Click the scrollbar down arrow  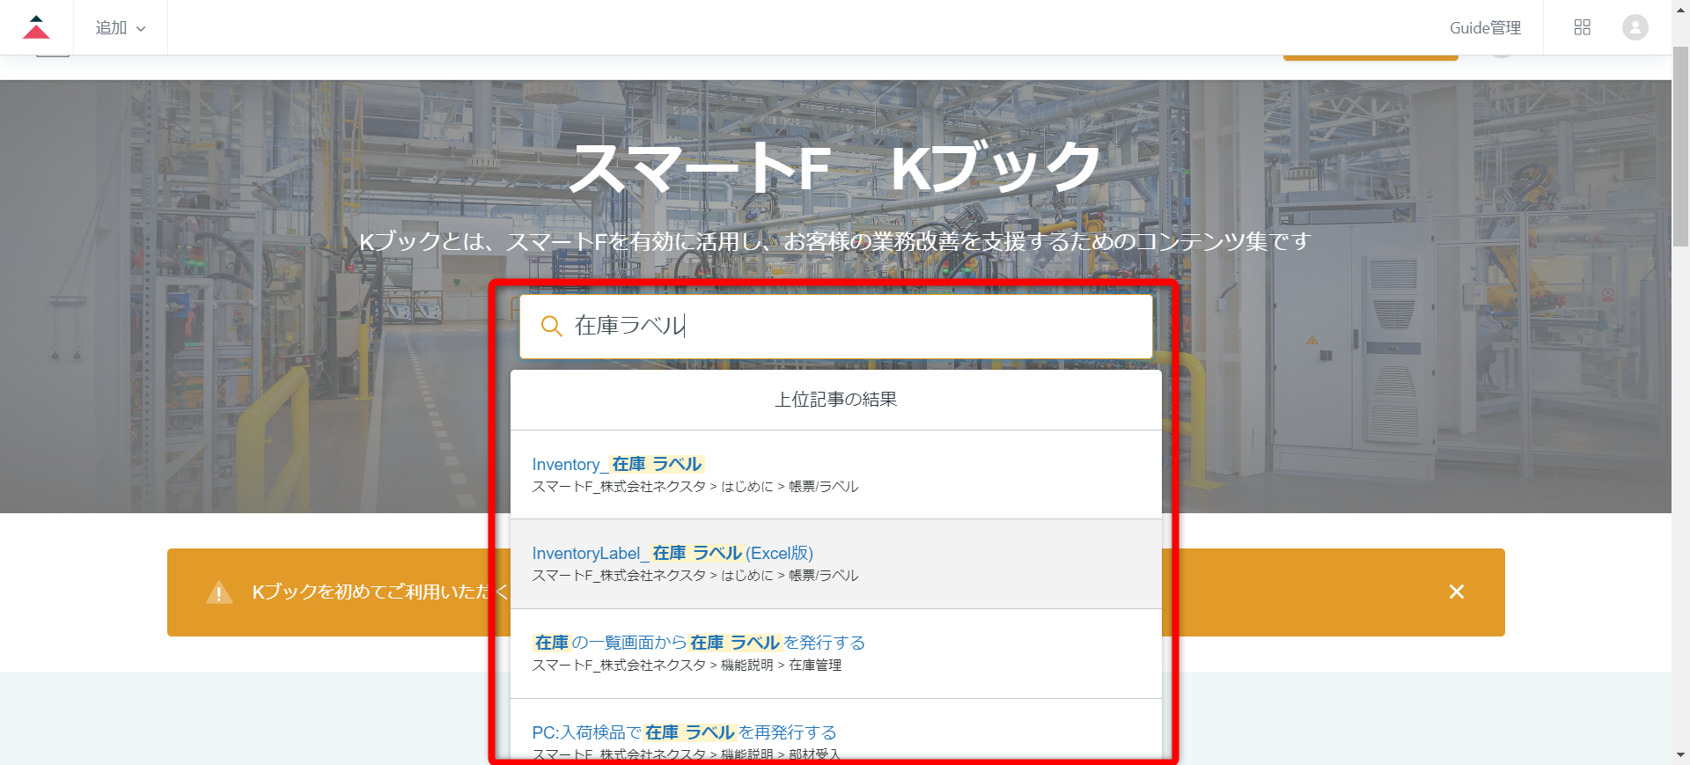(x=1680, y=754)
